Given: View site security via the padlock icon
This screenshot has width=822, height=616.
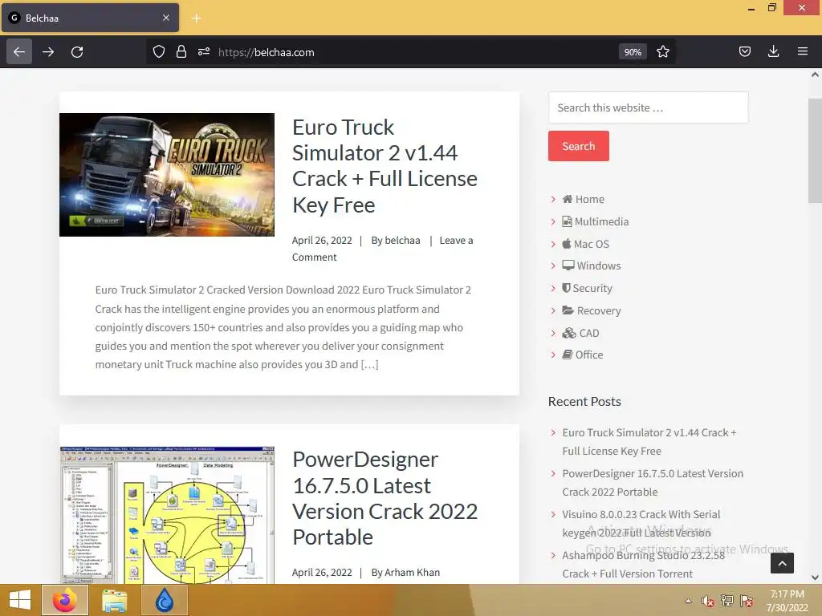Looking at the screenshot, I should 181,51.
